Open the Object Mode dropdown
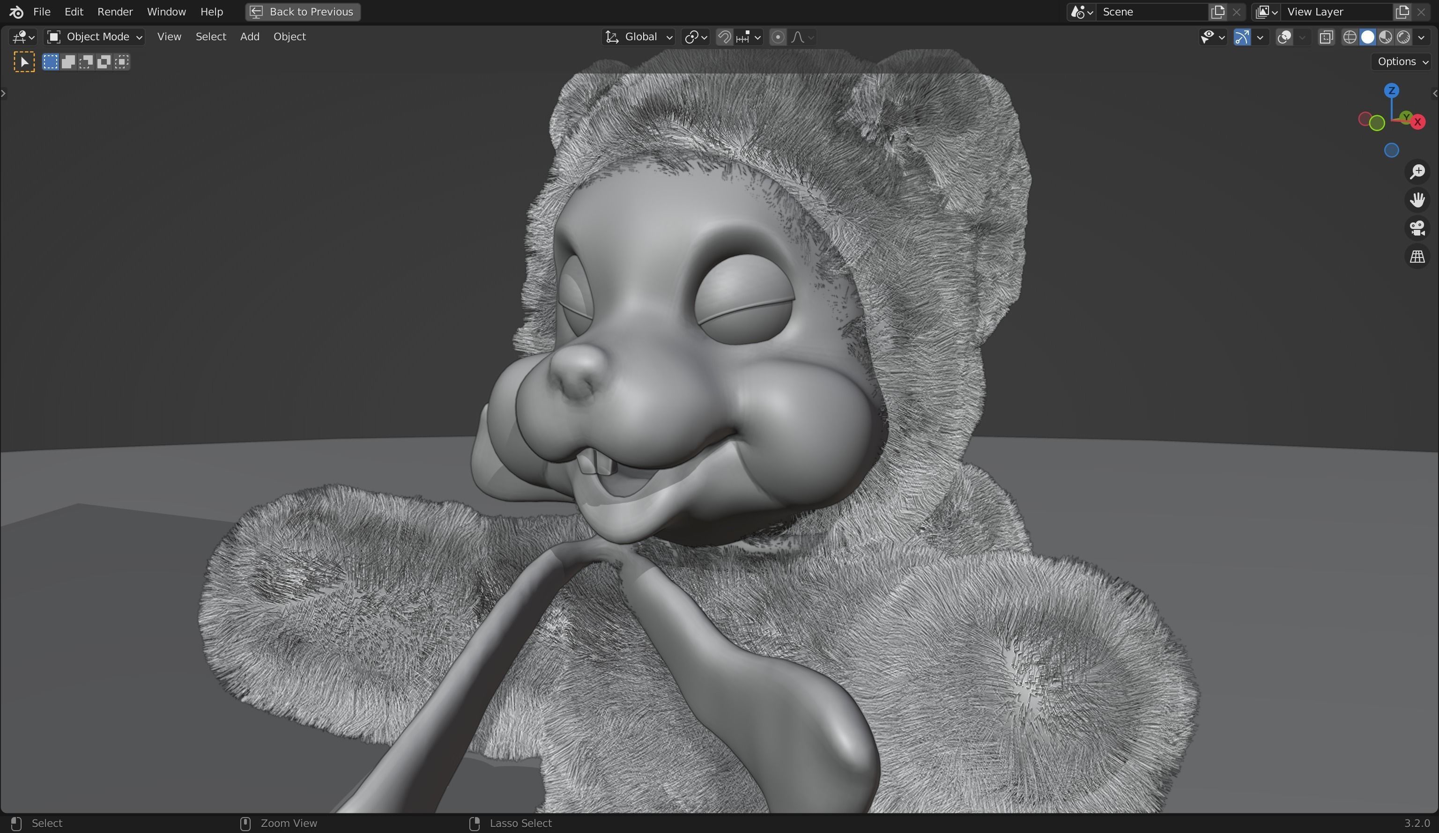Viewport: 1439px width, 833px height. tap(94, 36)
